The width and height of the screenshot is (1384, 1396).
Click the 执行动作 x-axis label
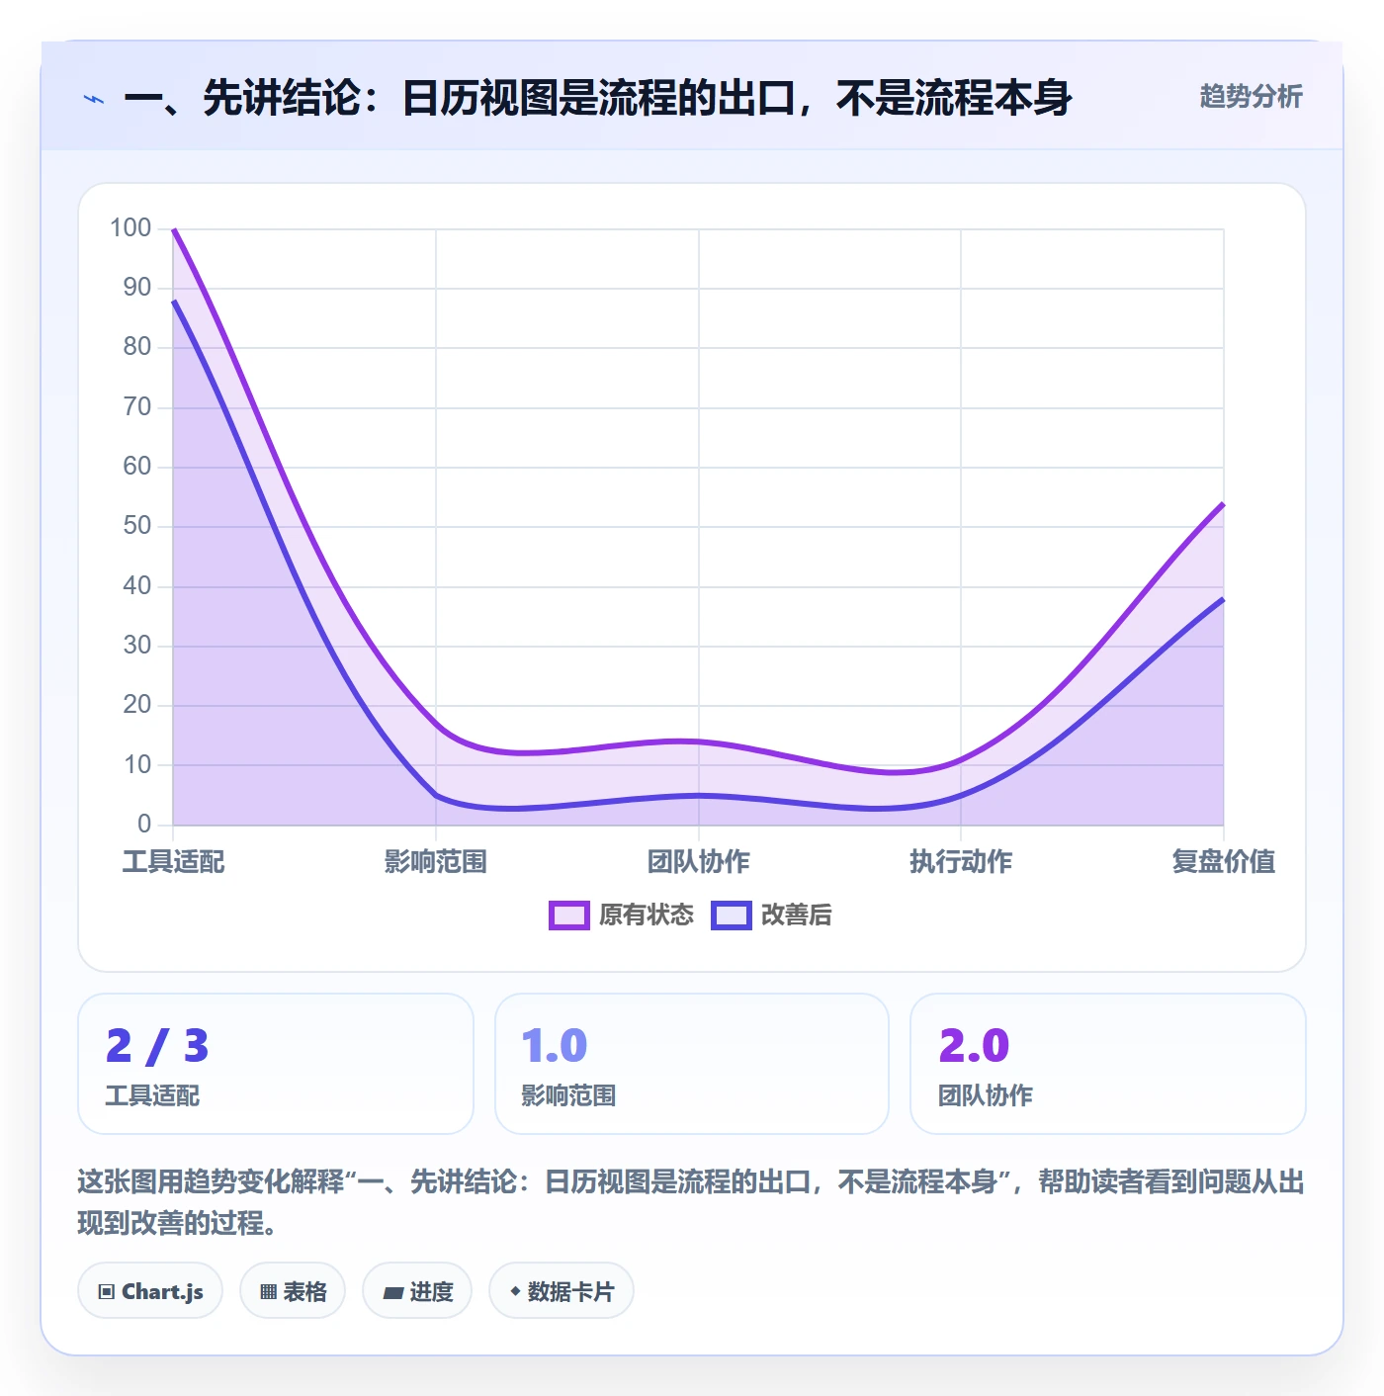coord(961,862)
